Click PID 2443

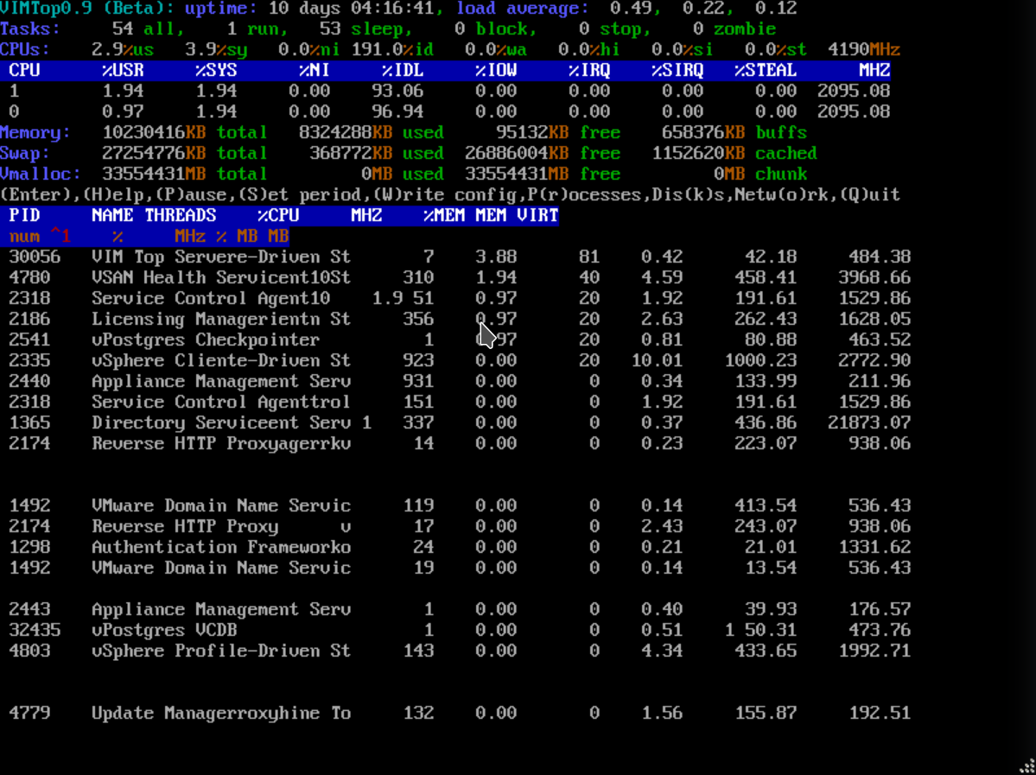point(29,609)
